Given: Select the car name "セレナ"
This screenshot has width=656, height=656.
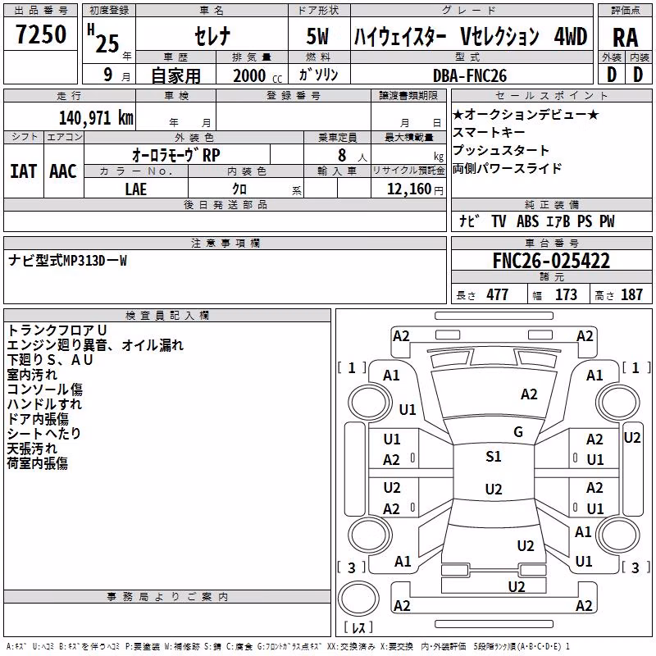Looking at the screenshot, I should point(212,36).
